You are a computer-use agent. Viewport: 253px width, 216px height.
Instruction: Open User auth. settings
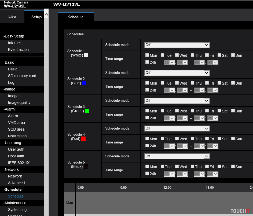[x=17, y=149]
